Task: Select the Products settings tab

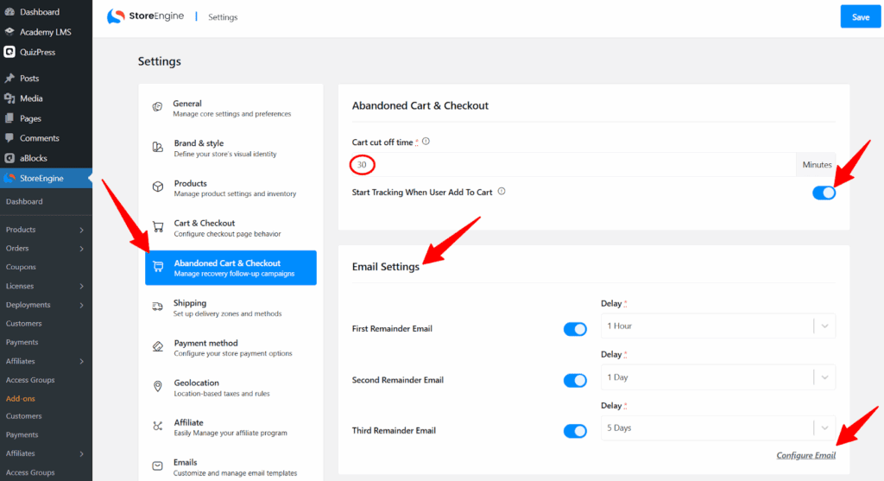Action: click(x=230, y=187)
